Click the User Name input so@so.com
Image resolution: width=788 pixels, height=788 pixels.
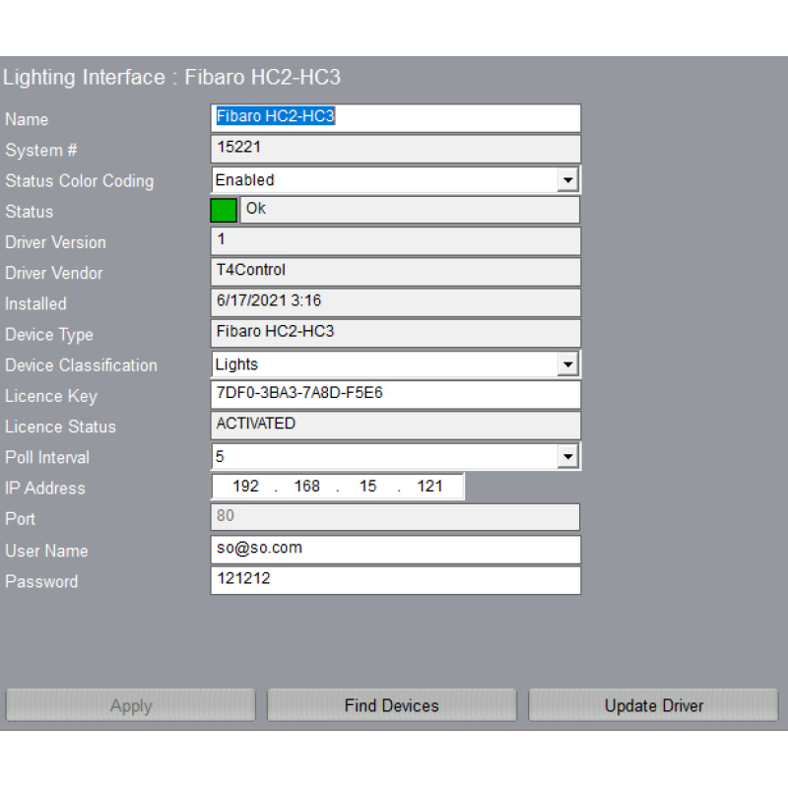coord(396,550)
